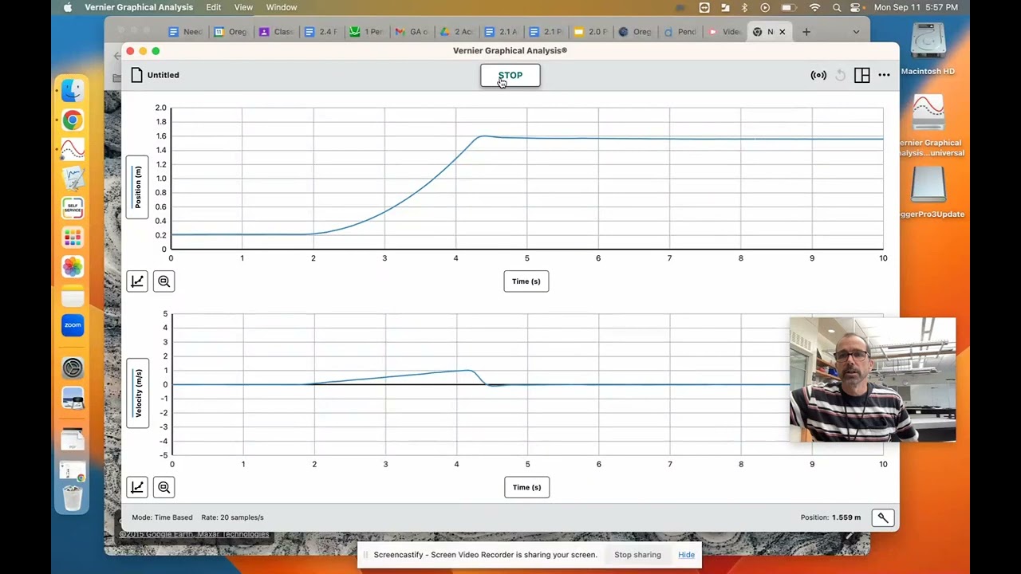The height and width of the screenshot is (574, 1021).
Task: Open System Settings from the Dock
Action: coord(73,368)
